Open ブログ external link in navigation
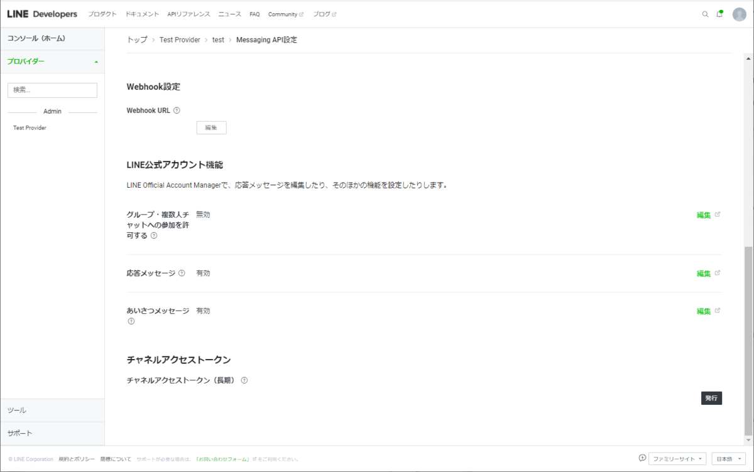 tap(324, 14)
